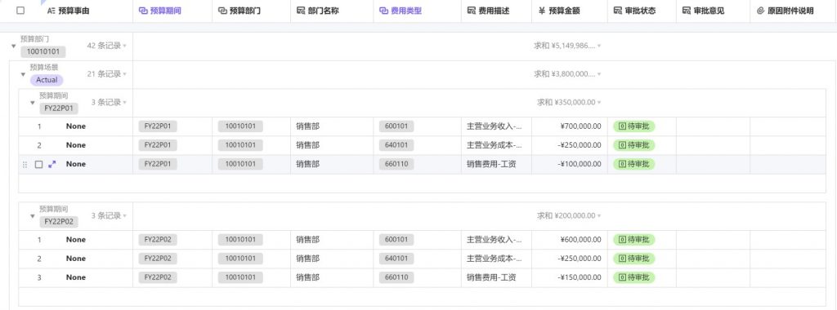Collapse the FY22P02 预算期间 group

[x=33, y=216]
